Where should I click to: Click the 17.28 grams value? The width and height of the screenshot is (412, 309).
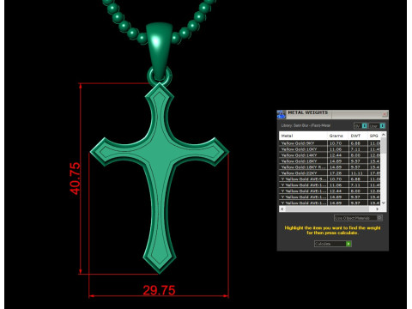point(336,173)
